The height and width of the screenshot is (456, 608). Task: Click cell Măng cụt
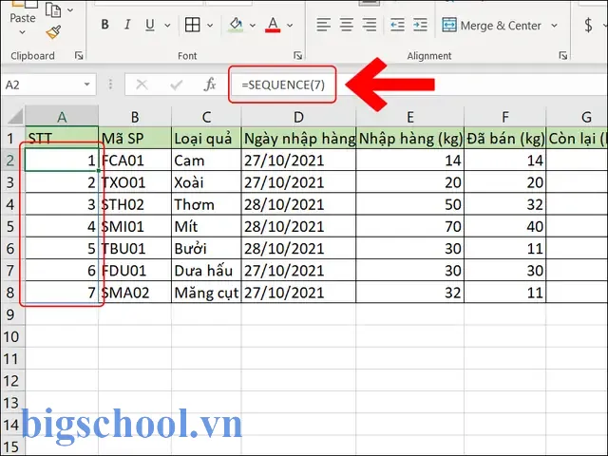coord(206,293)
